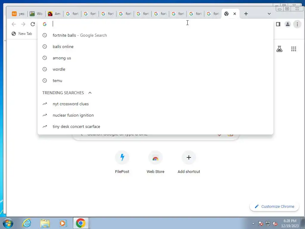305x229 pixels.
Task: Collapse the Trending Searches section
Action: (x=90, y=93)
